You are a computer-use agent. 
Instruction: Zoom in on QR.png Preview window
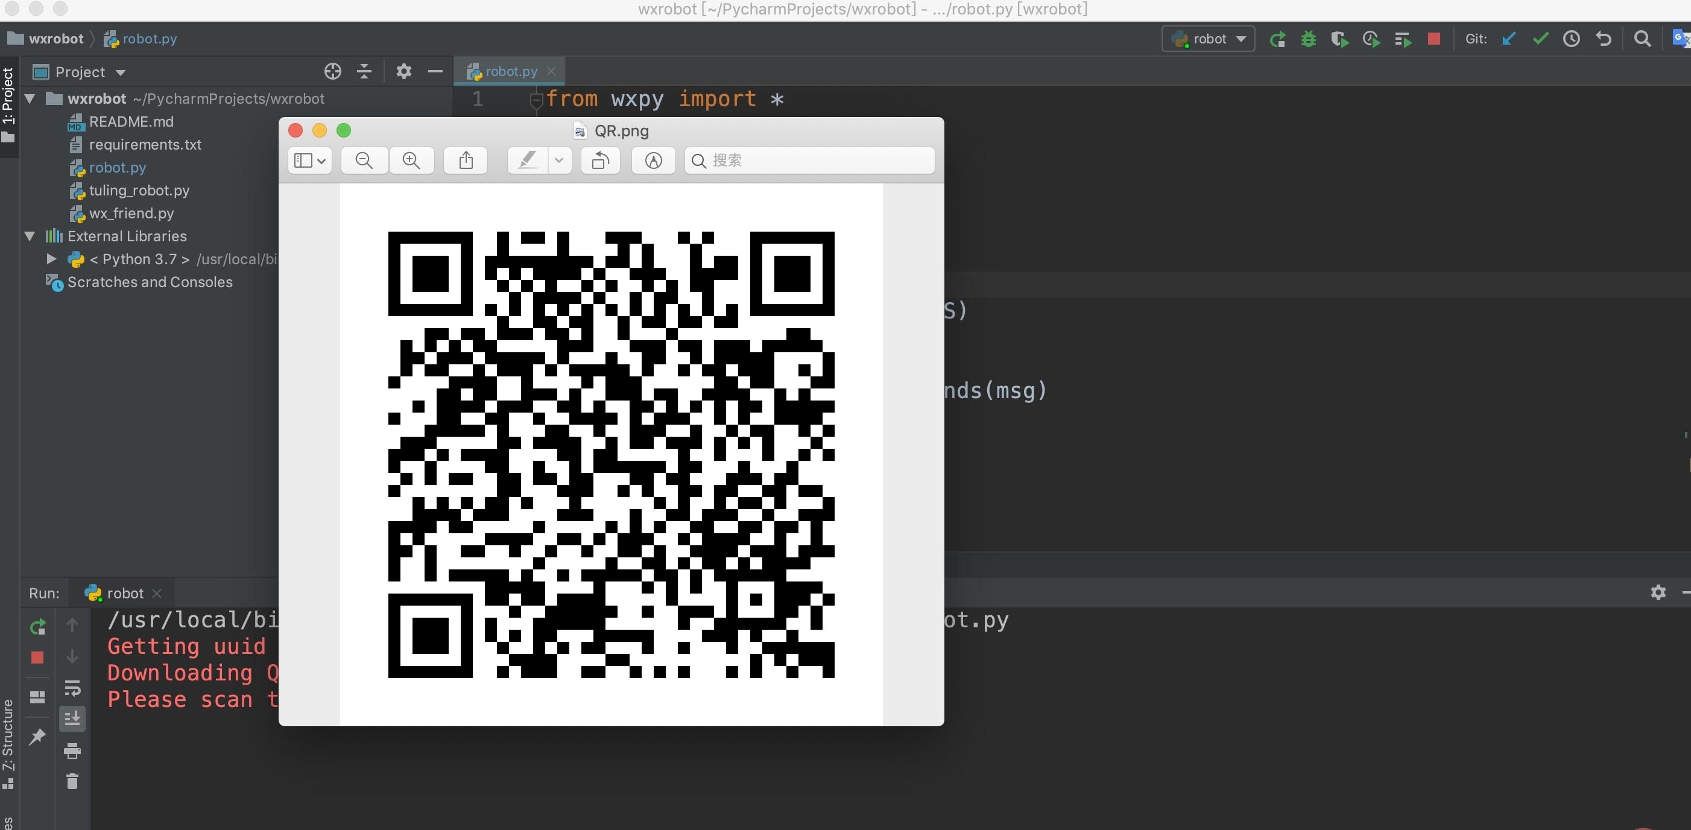point(411,161)
